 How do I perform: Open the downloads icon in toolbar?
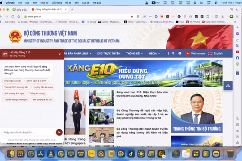[223, 17]
